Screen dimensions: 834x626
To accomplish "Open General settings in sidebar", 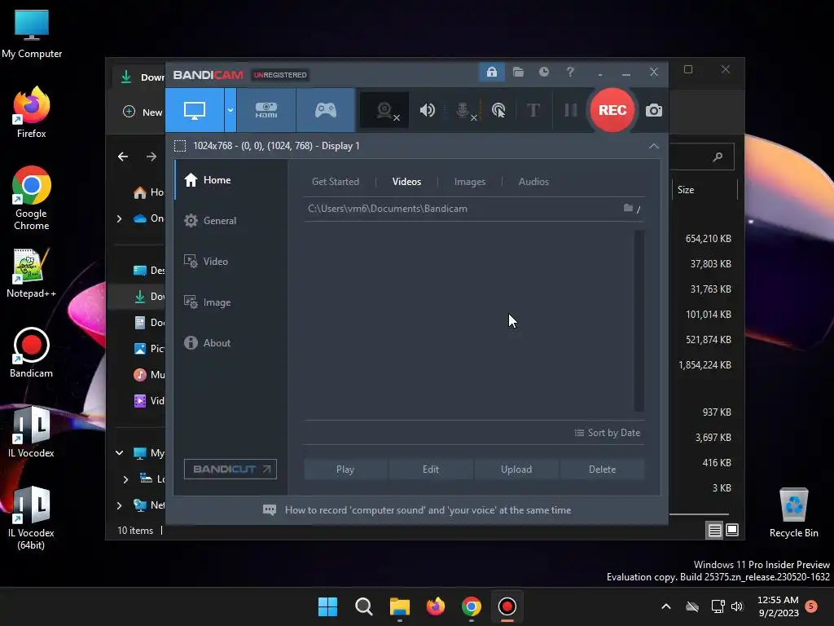I will [230, 220].
